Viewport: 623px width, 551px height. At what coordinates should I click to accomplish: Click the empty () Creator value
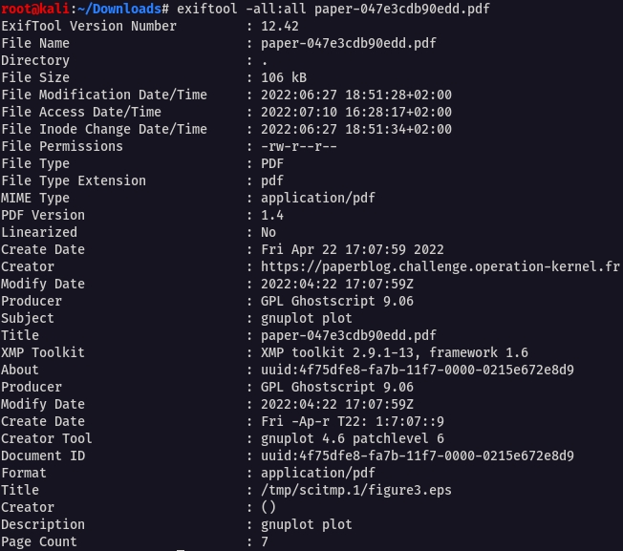269,507
